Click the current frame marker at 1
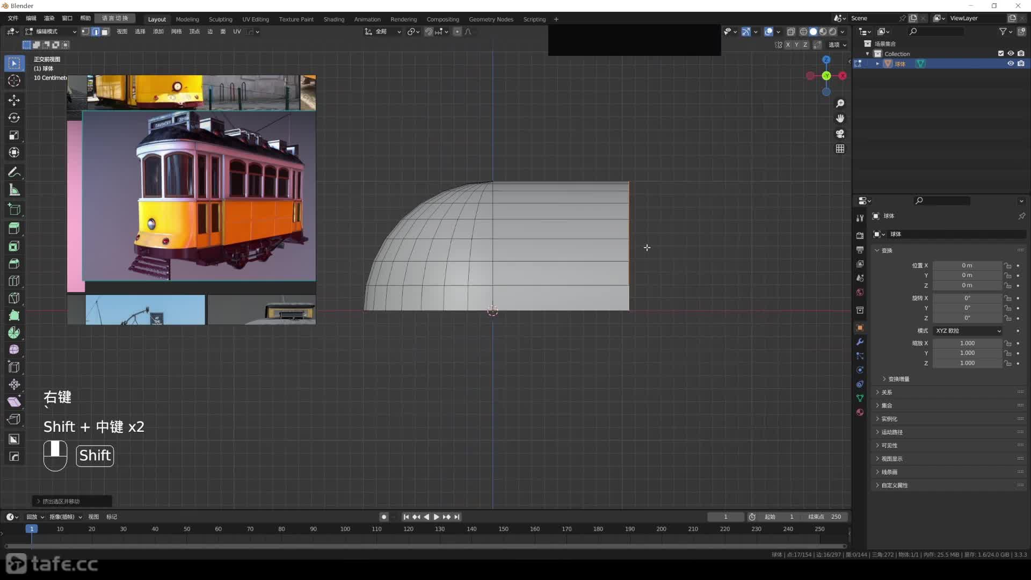Image resolution: width=1031 pixels, height=580 pixels. [x=32, y=529]
